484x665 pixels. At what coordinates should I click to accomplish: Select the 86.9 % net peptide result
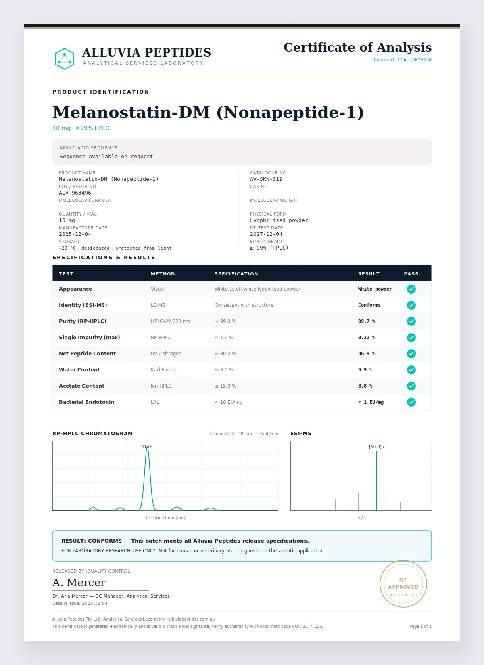[367, 354]
